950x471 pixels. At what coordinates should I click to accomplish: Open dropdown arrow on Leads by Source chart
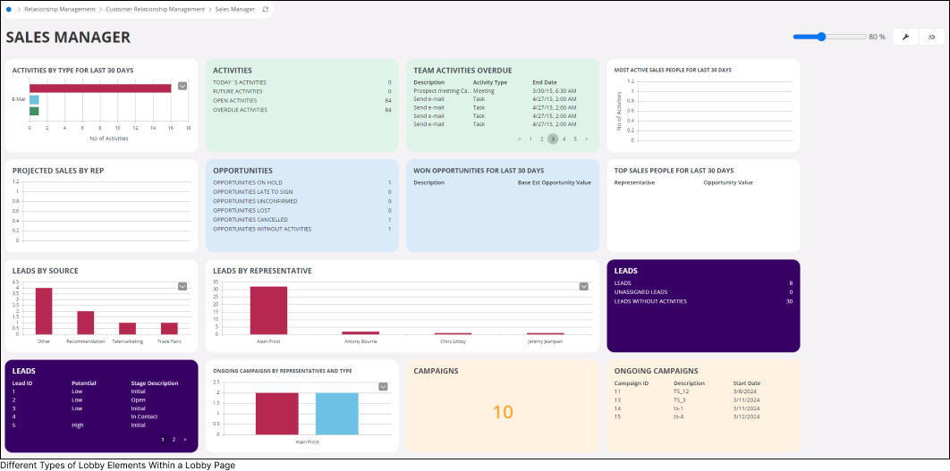182,286
